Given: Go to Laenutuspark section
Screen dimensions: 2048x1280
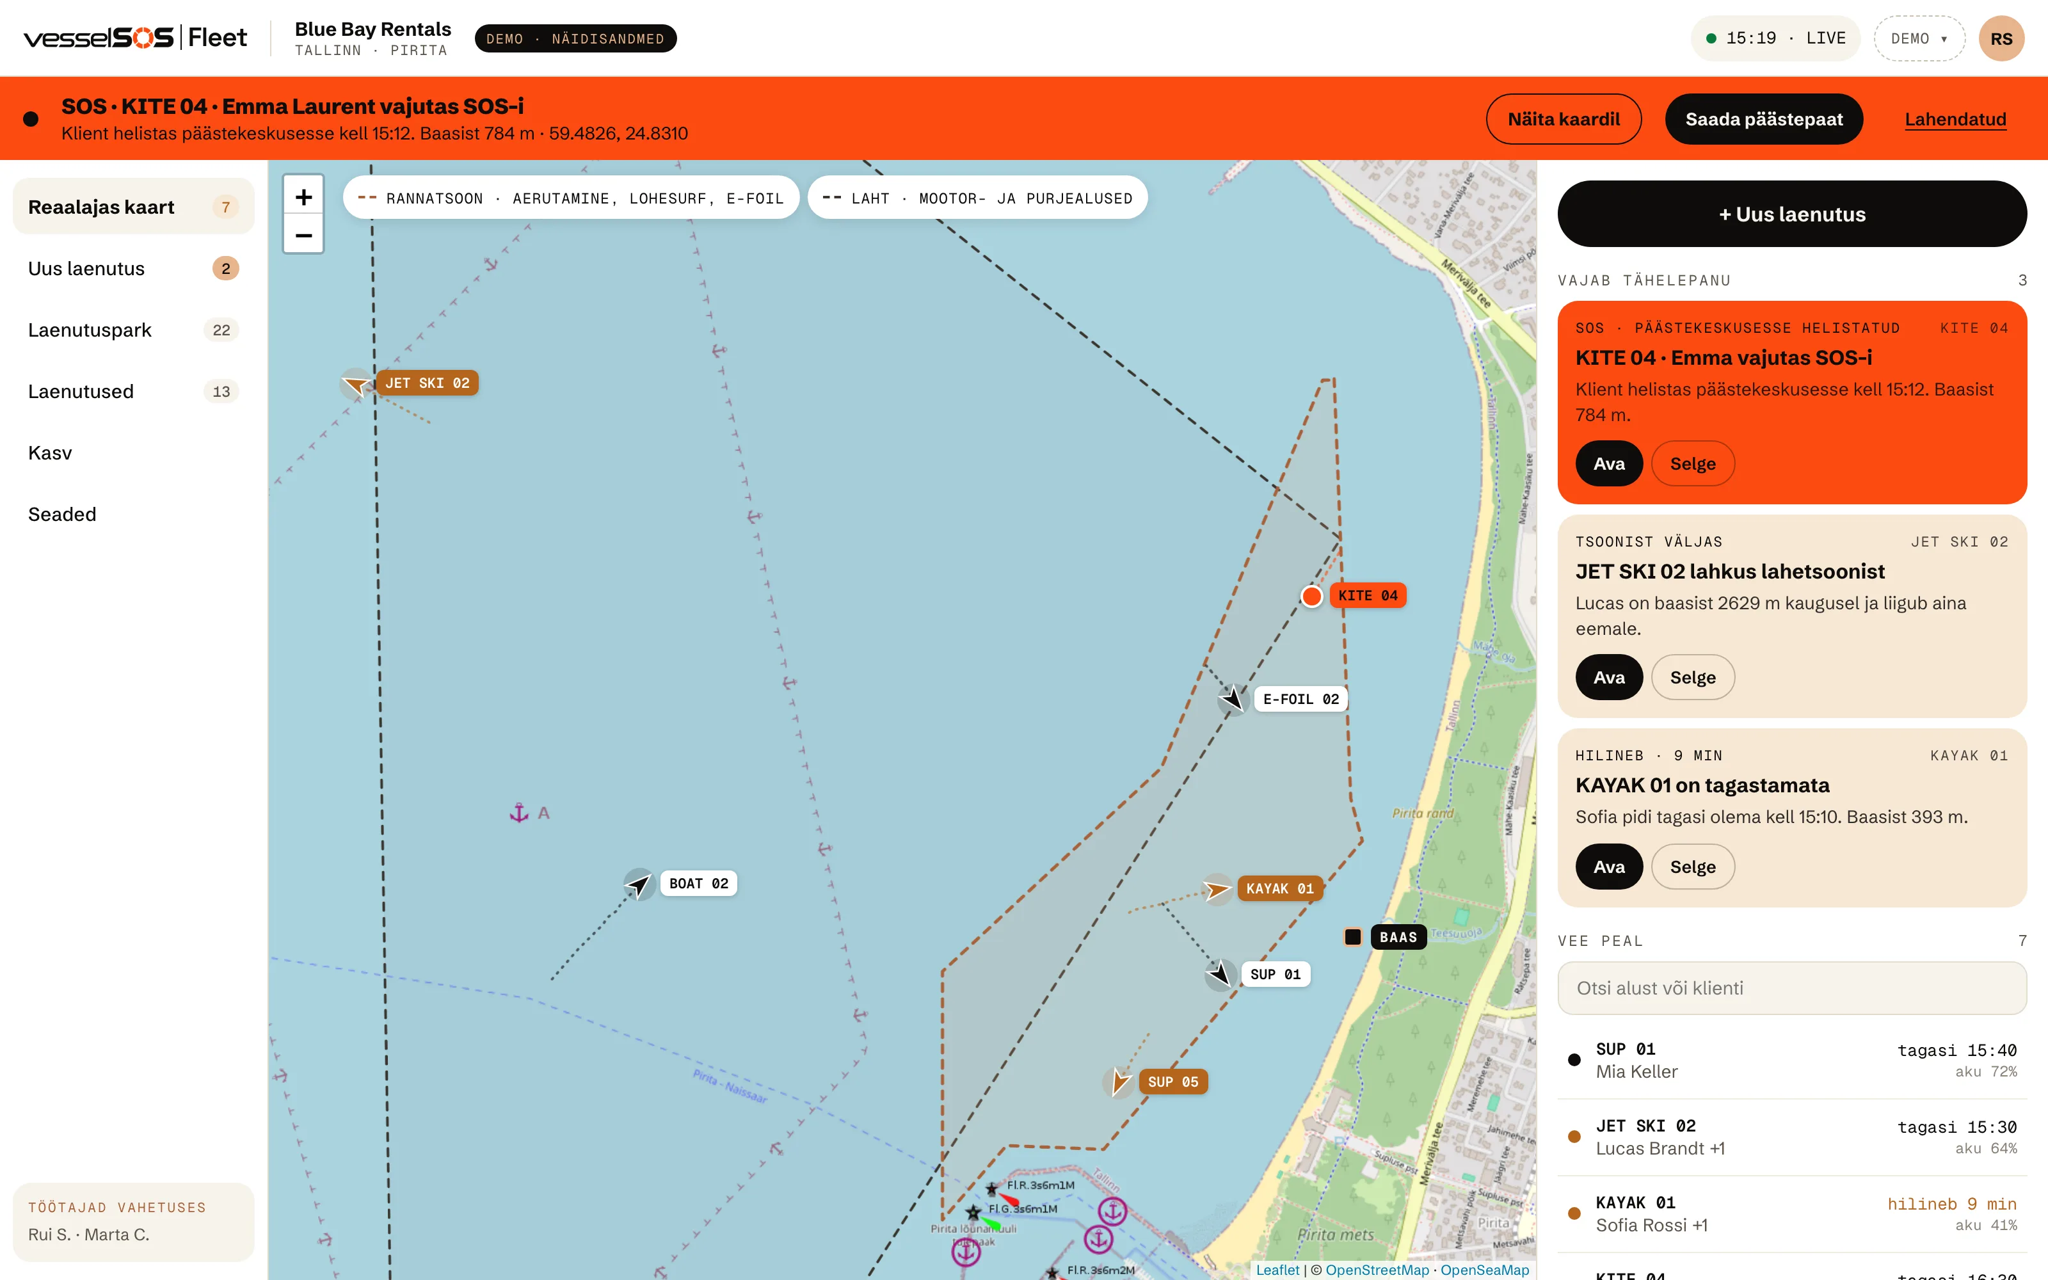Looking at the screenshot, I should point(134,330).
